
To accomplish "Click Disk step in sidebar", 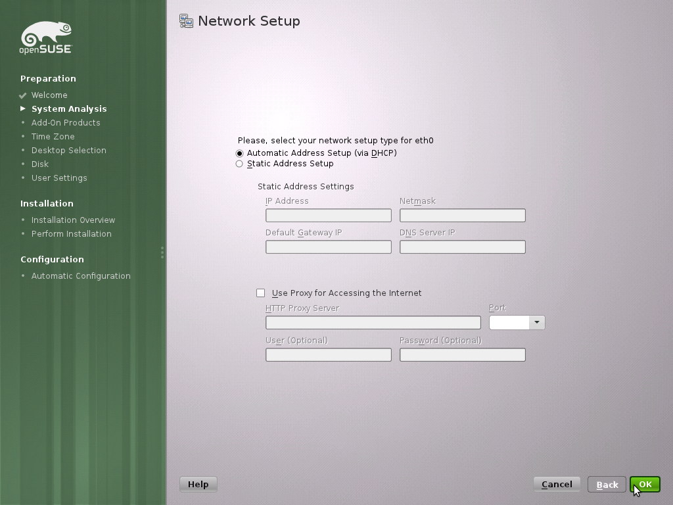I will (x=40, y=164).
